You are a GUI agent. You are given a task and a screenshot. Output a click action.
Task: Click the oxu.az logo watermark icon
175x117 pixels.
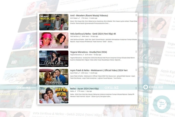pyautogui.click(x=146, y=87)
